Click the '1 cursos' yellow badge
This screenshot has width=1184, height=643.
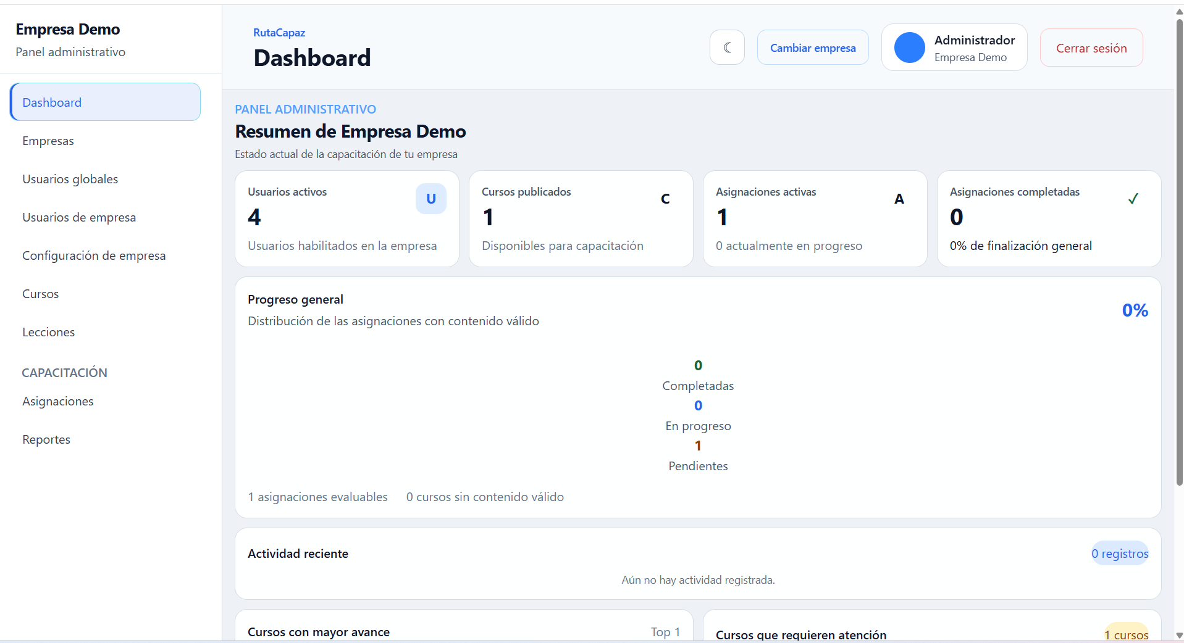(x=1126, y=634)
